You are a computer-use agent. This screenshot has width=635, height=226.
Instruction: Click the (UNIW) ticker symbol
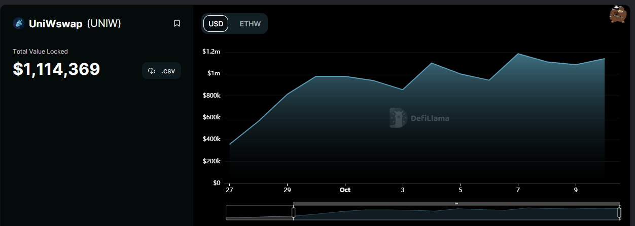point(104,24)
